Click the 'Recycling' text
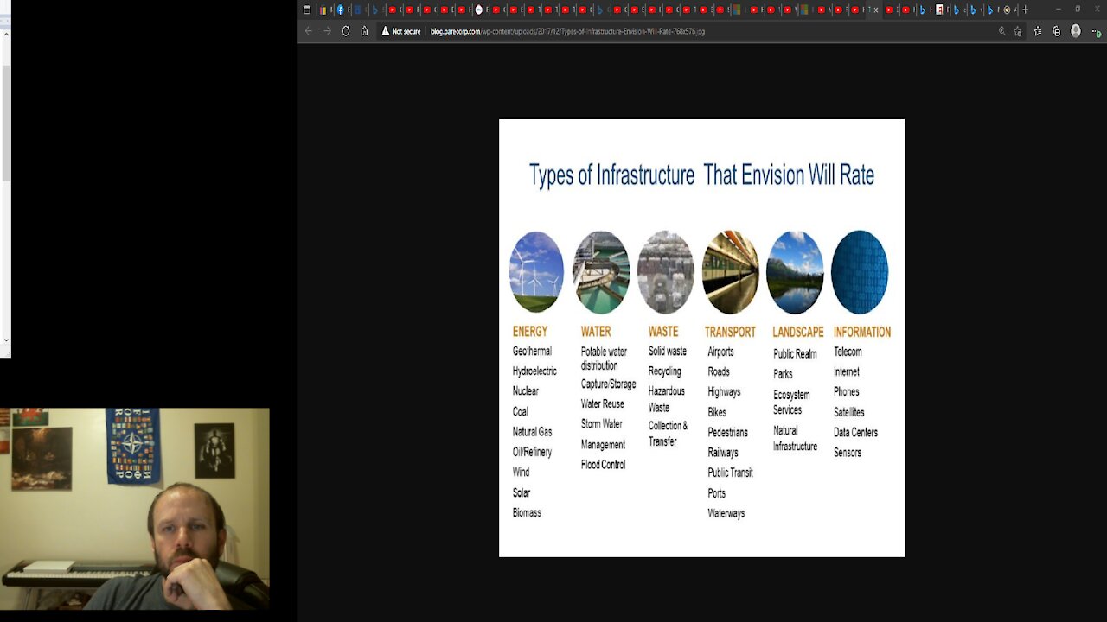The width and height of the screenshot is (1107, 622). pos(665,371)
